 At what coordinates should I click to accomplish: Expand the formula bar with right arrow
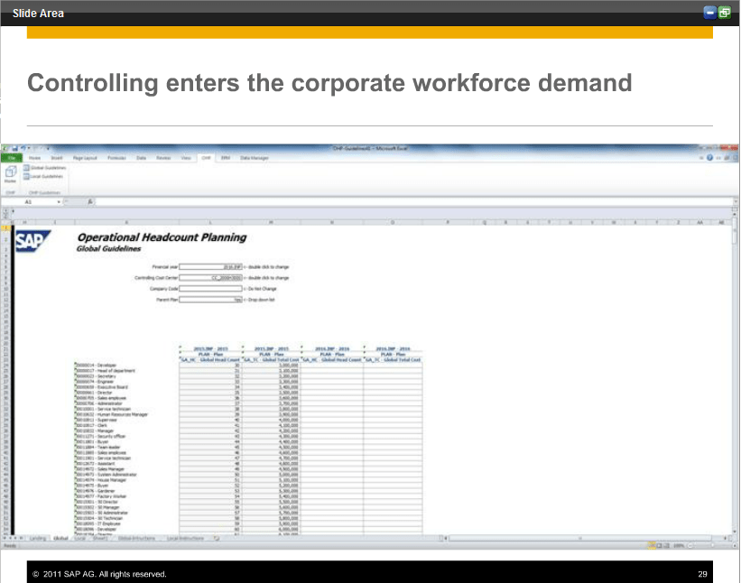click(x=736, y=202)
